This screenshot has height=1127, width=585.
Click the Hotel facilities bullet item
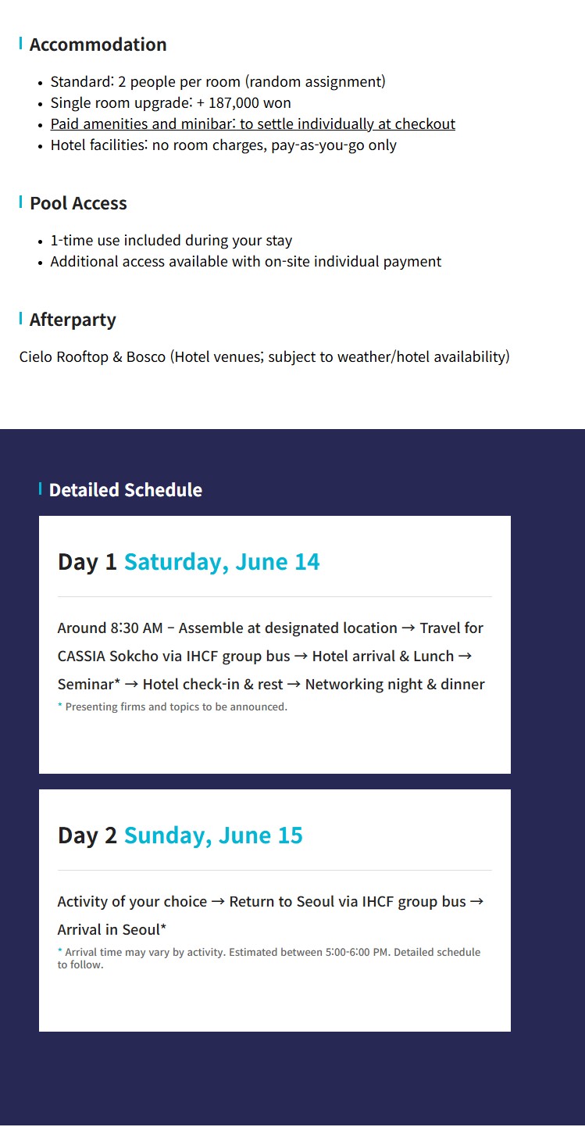[223, 145]
